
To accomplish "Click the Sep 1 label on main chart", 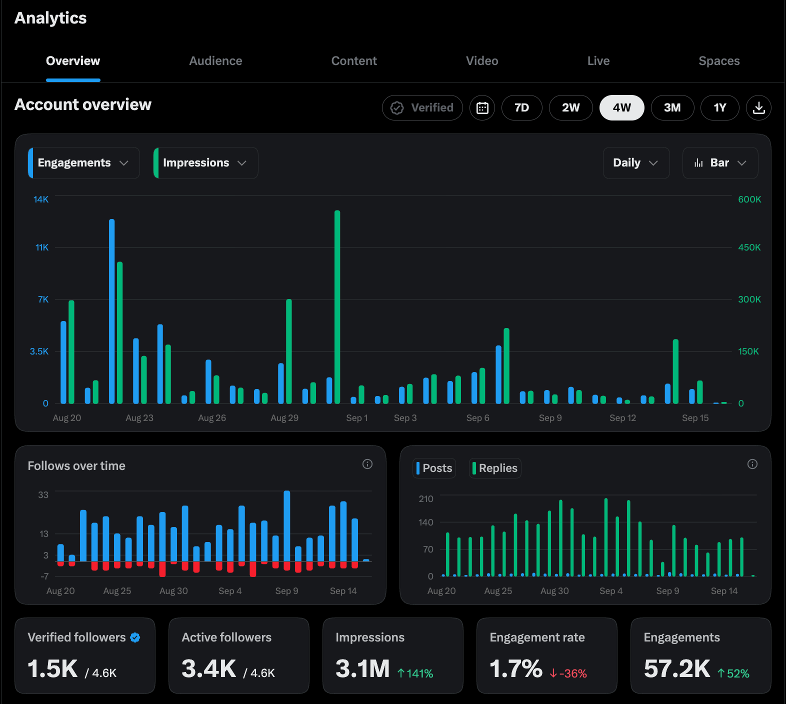I will (x=357, y=418).
